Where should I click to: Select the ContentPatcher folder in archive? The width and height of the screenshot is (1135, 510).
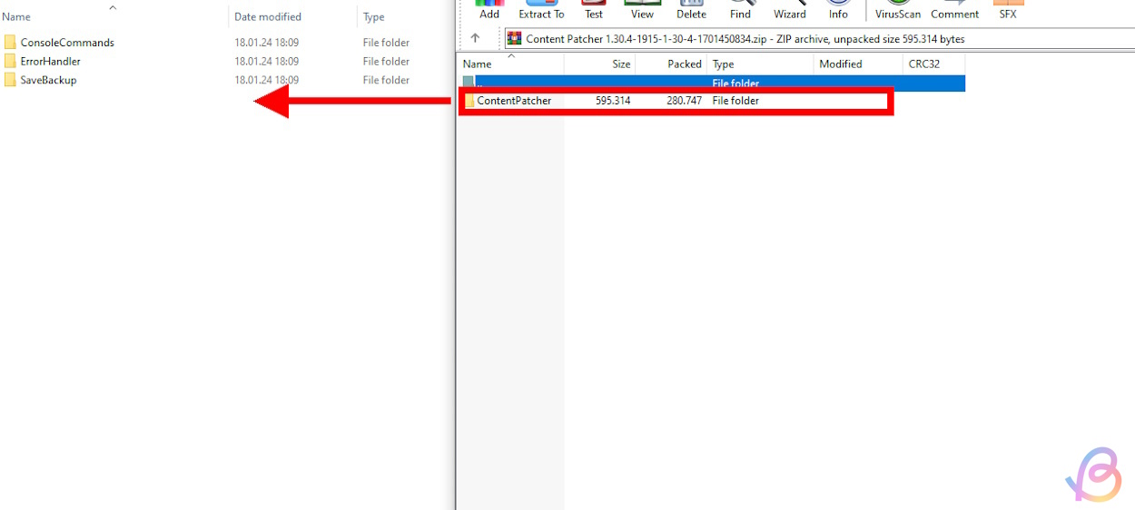pos(513,101)
